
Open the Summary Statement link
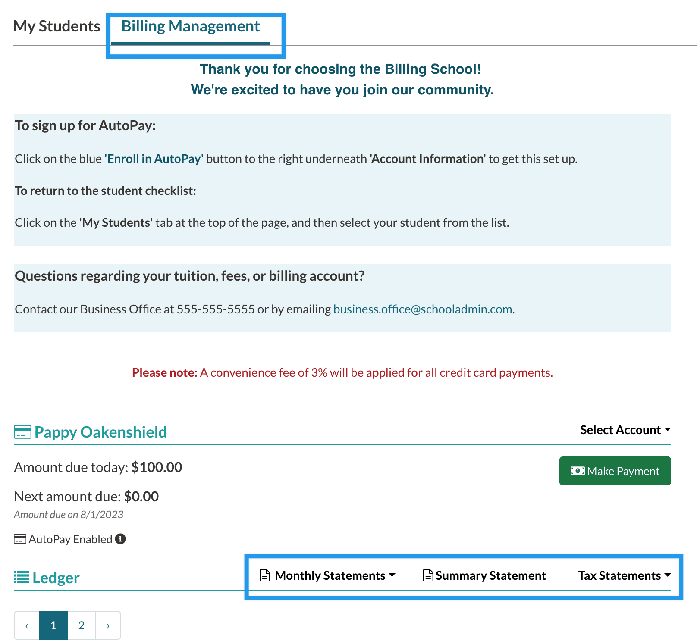(x=490, y=575)
